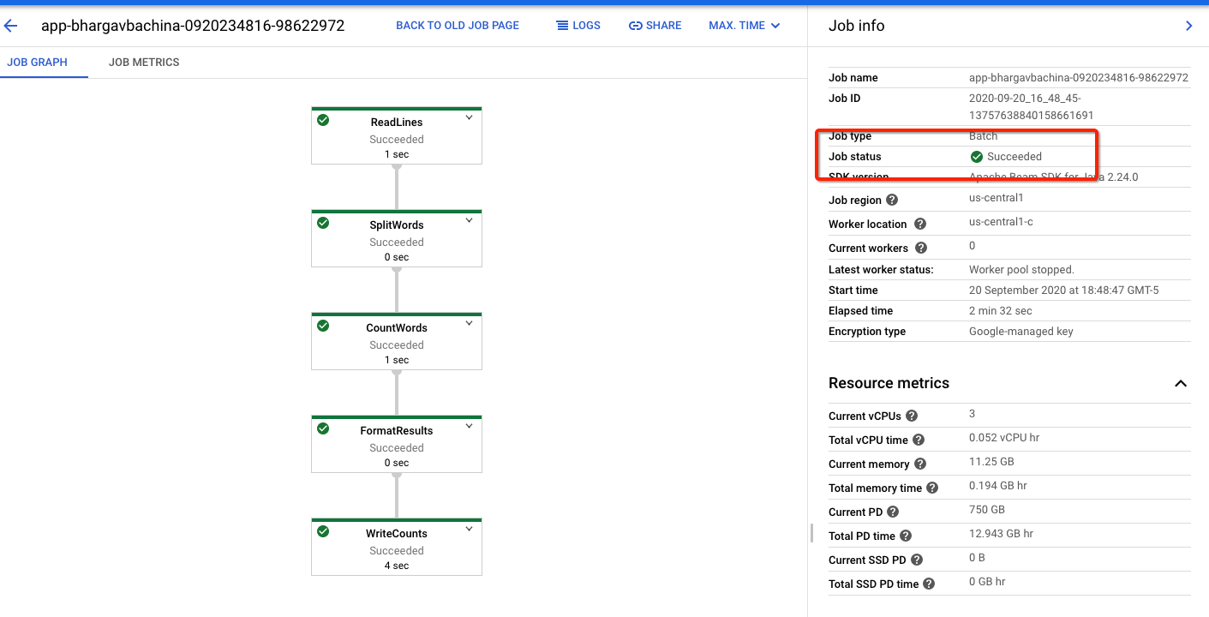The image size is (1209, 617).
Task: Click the help icon next to Job region
Action: tap(891, 200)
